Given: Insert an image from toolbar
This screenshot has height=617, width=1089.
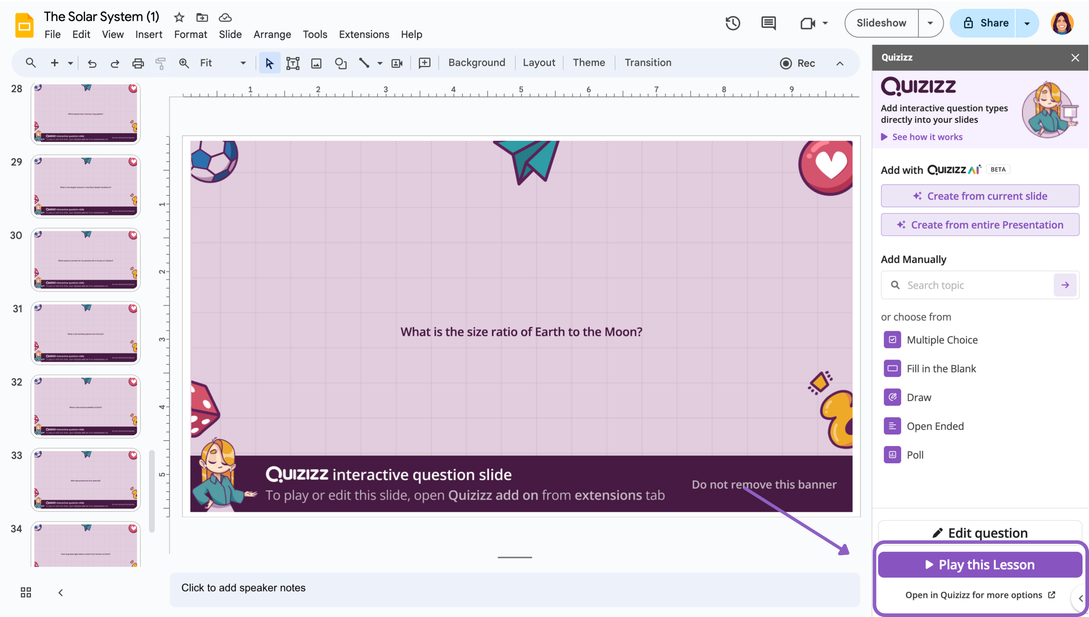Looking at the screenshot, I should [316, 63].
